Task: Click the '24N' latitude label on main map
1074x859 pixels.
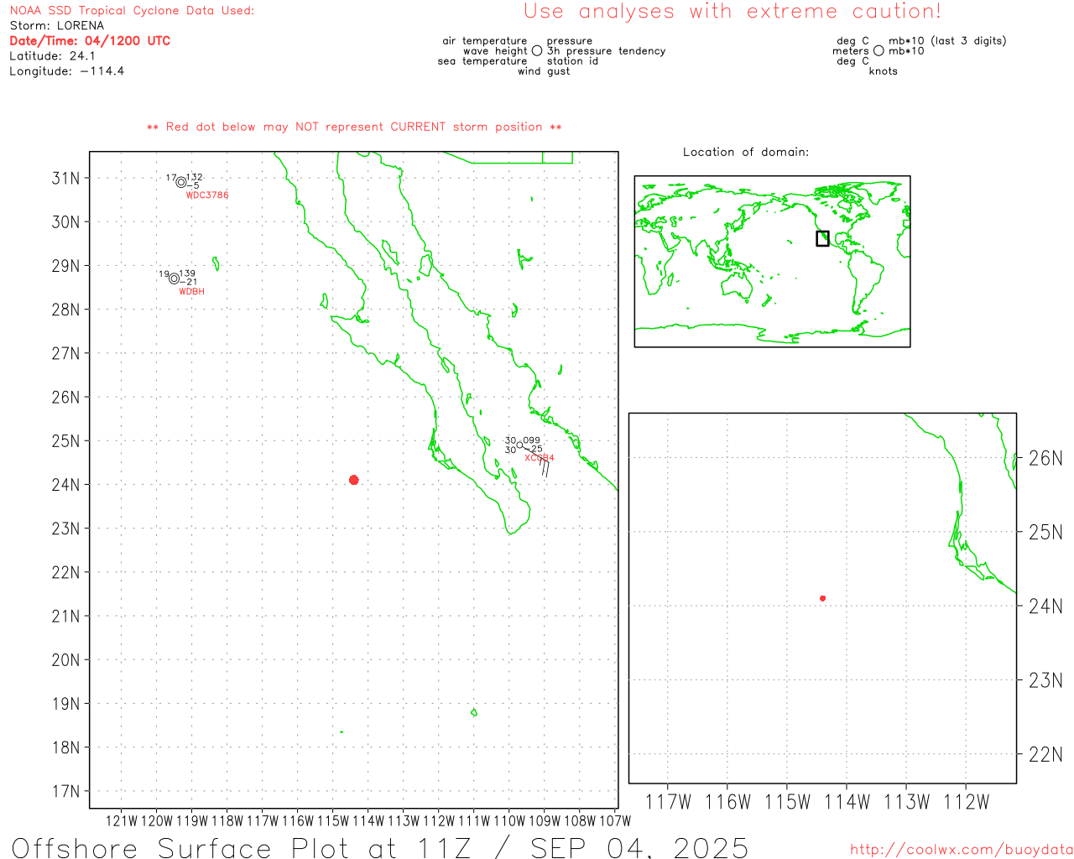Action: coord(66,485)
